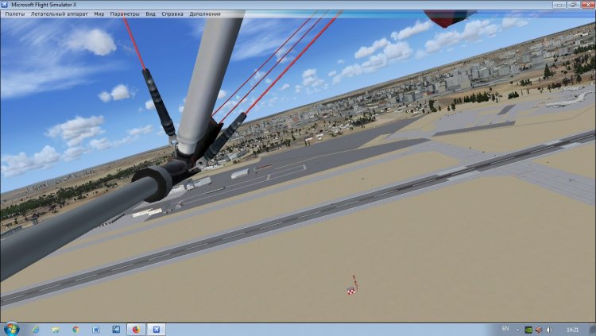
Task: Click the Вид menu item
Action: coord(151,14)
